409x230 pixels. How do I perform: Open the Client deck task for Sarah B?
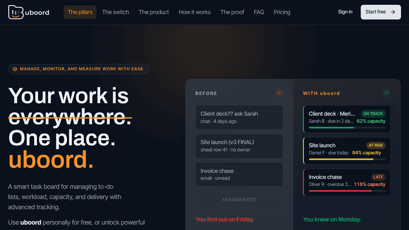[x=347, y=119]
